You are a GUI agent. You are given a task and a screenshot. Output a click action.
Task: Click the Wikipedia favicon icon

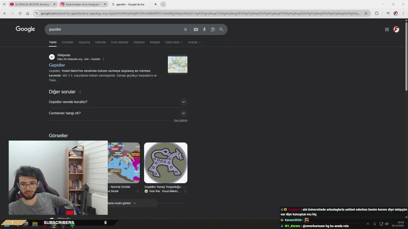coord(52,57)
